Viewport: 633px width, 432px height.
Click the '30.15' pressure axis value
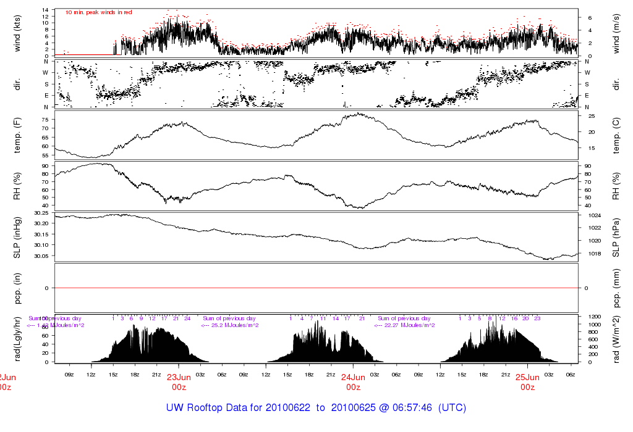tap(41, 234)
